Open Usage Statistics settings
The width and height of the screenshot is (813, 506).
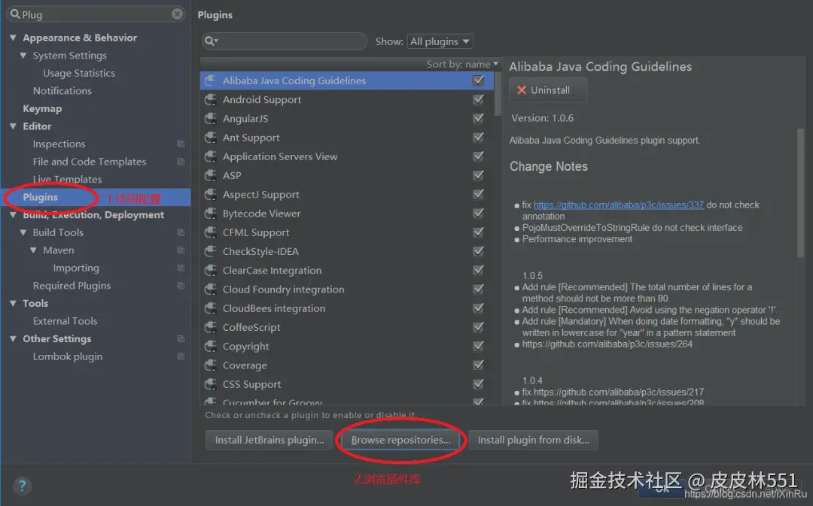point(79,73)
